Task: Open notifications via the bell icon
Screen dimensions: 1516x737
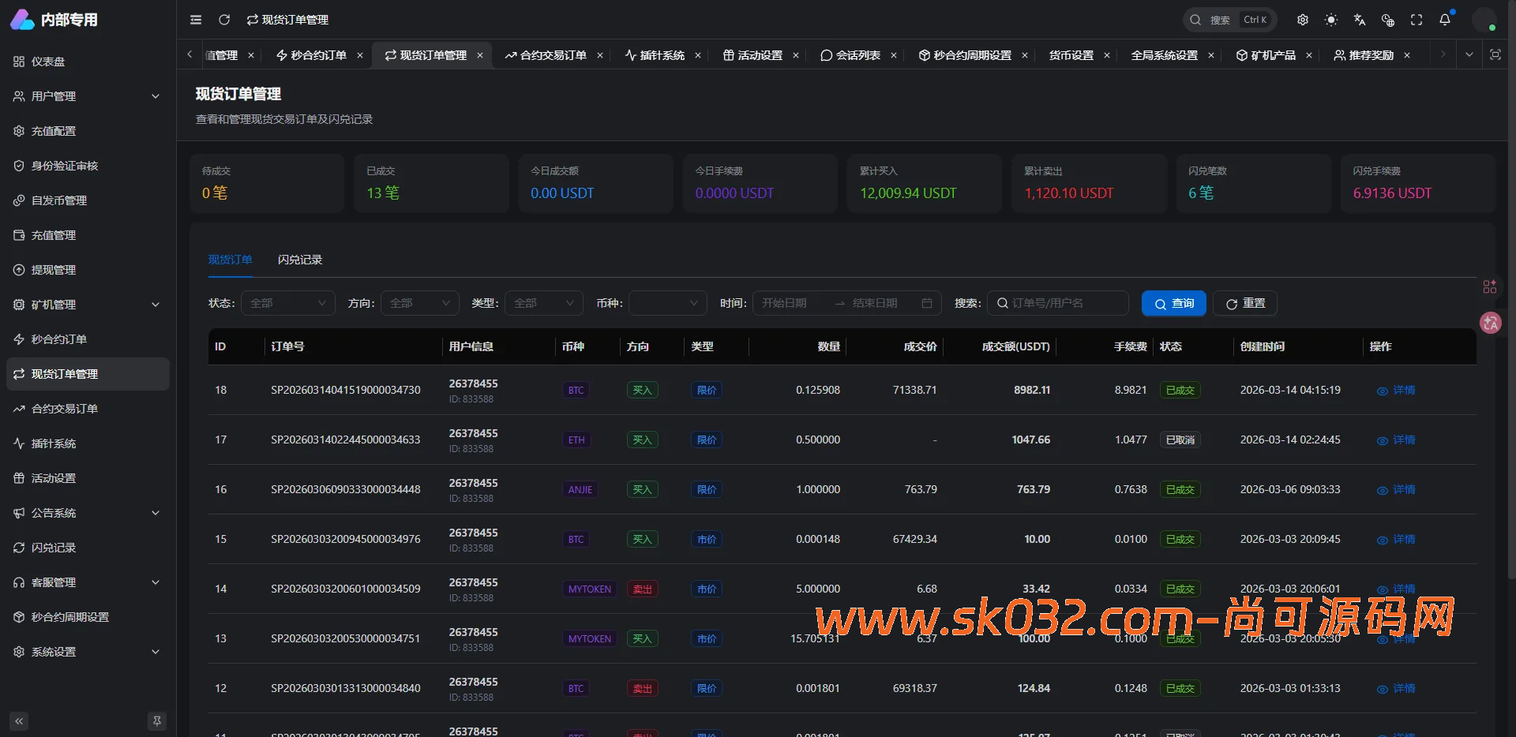Action: pyautogui.click(x=1445, y=20)
